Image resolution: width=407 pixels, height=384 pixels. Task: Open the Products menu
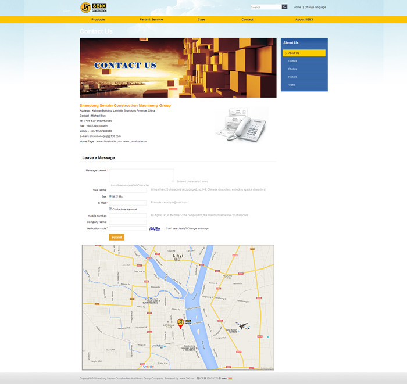click(x=98, y=19)
